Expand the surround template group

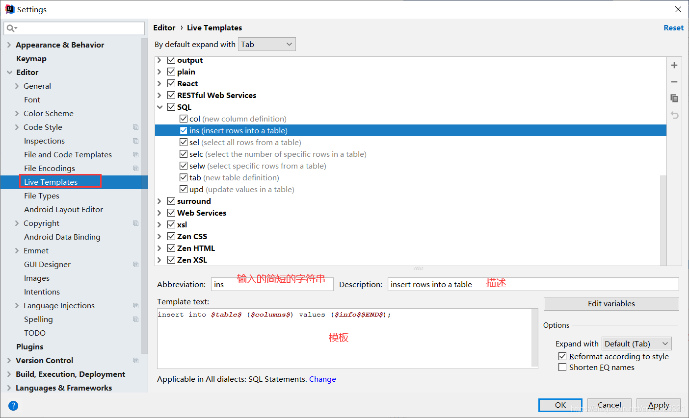coord(159,201)
